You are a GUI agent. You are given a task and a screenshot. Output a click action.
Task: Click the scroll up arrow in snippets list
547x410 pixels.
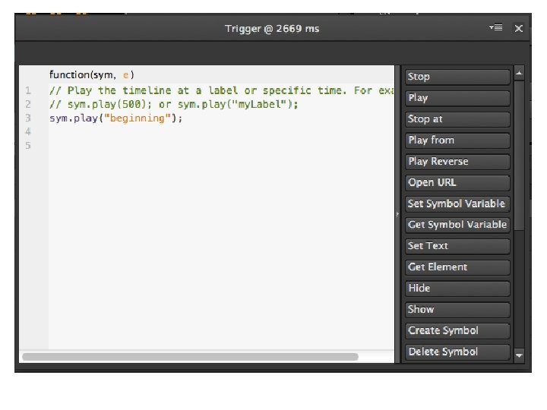519,73
